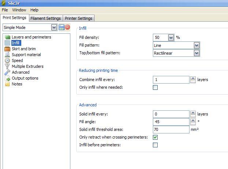Open the Help menu

(34, 10)
